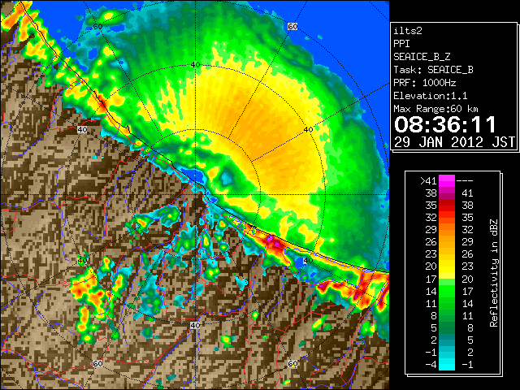Select the PPI scan type label
The image size is (520, 390).
401,44
